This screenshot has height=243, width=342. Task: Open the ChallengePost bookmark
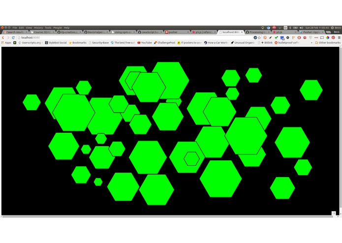164,43
